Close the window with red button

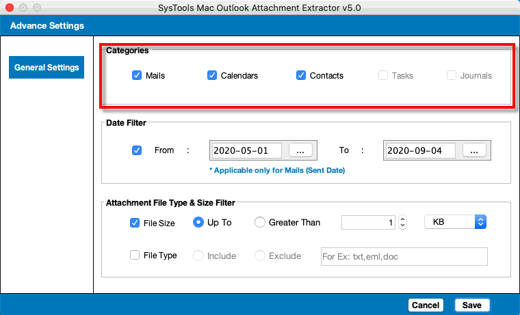click(10, 8)
